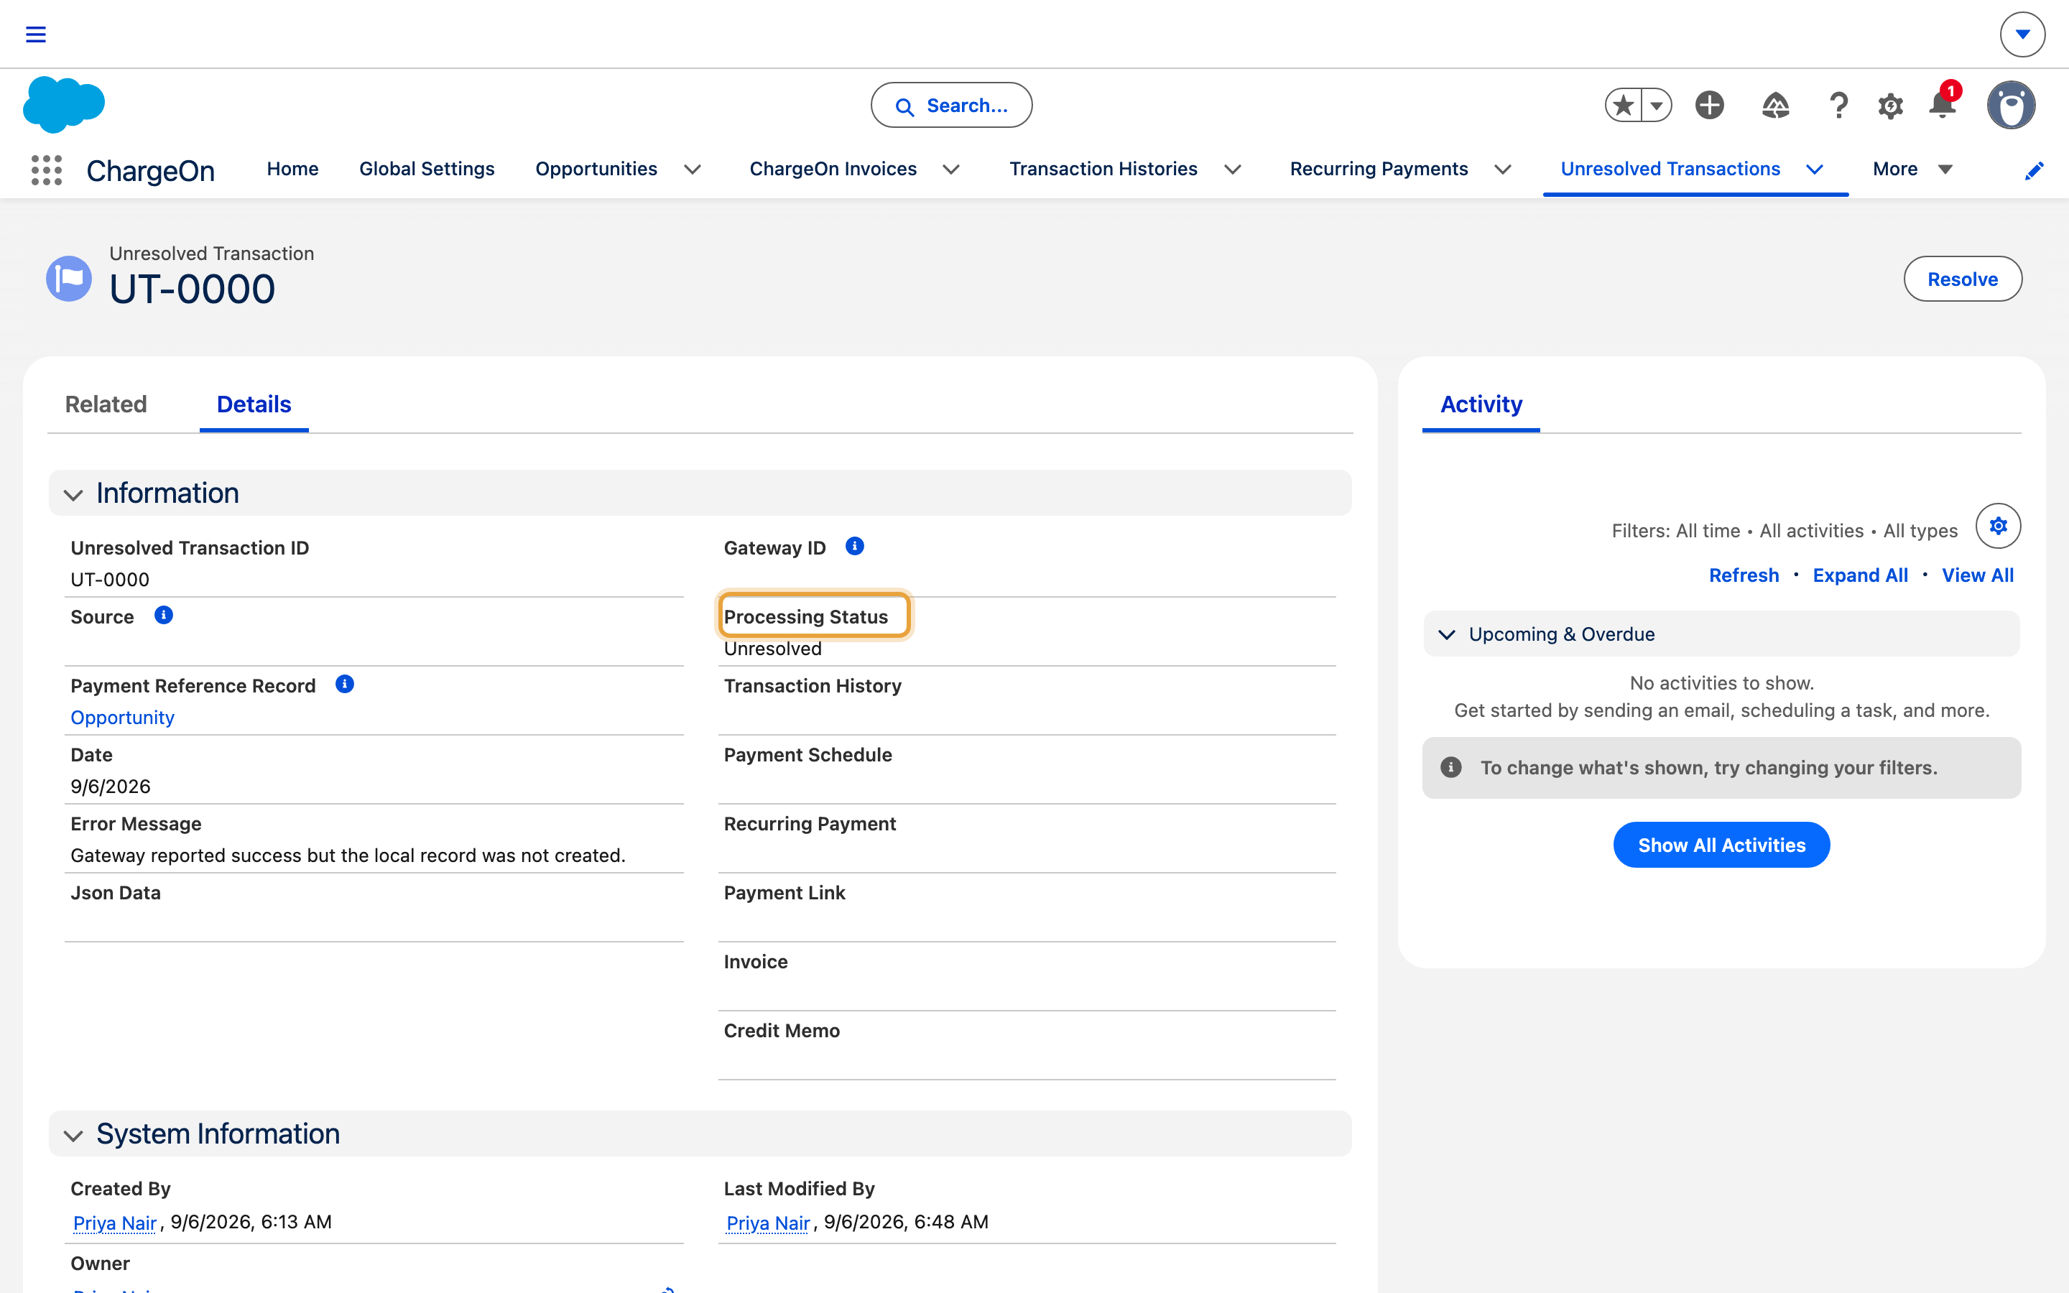Click the Json Data field label
Screen dimensions: 2069x1293
116,893
